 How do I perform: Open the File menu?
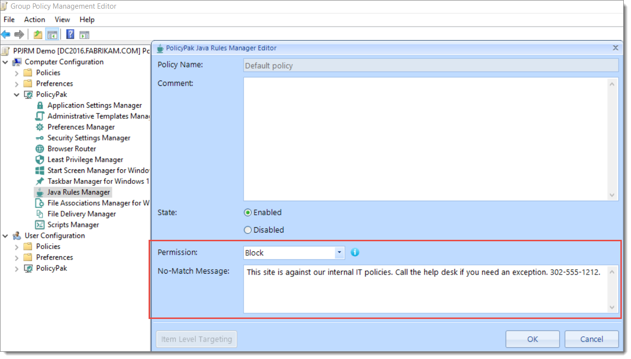coord(9,19)
